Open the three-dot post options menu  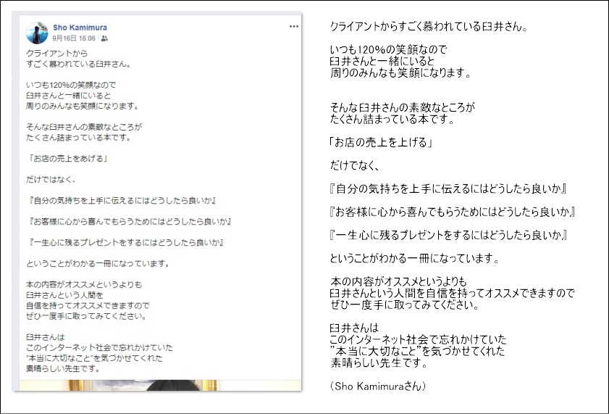[294, 26]
